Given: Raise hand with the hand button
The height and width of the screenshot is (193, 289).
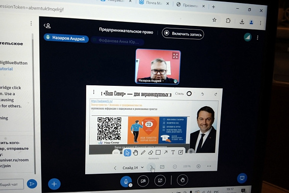Looking at the screenshot, I should click(183, 180).
